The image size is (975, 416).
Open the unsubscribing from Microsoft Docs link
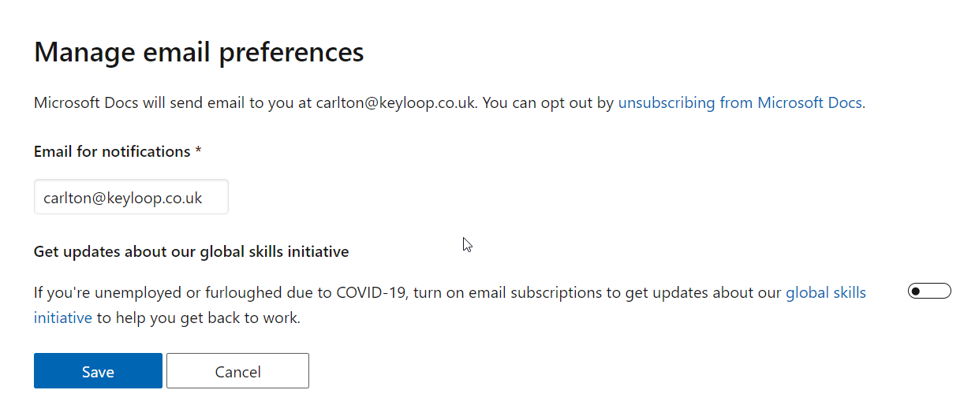coord(739,102)
